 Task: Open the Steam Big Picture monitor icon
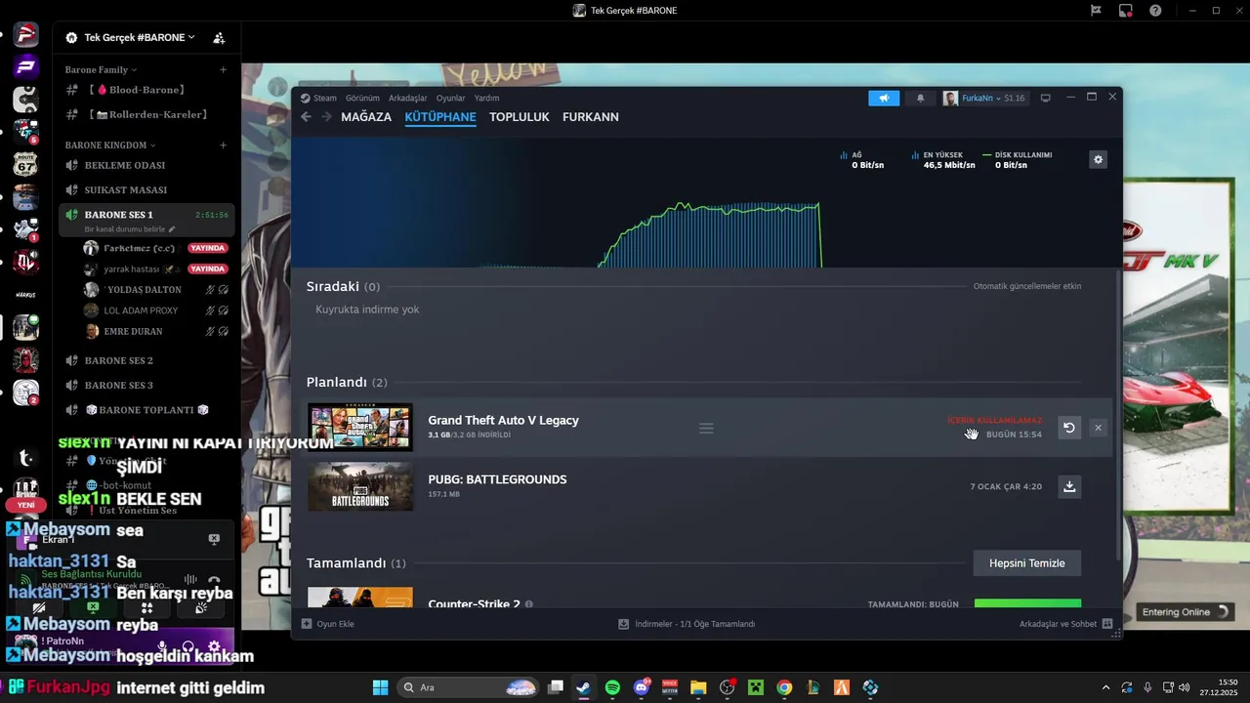(1045, 98)
